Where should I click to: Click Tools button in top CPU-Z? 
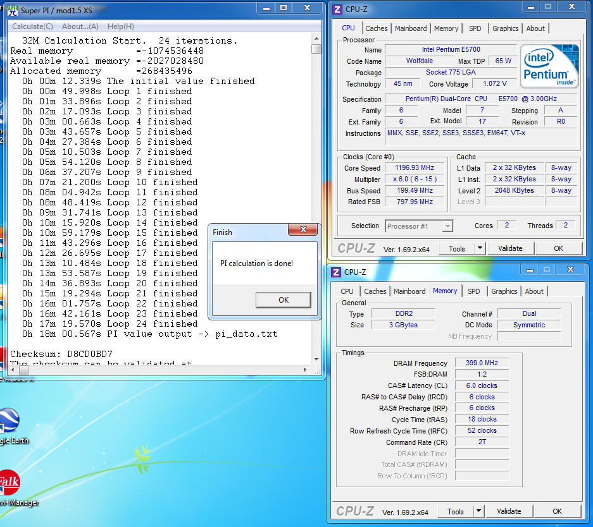pos(457,249)
